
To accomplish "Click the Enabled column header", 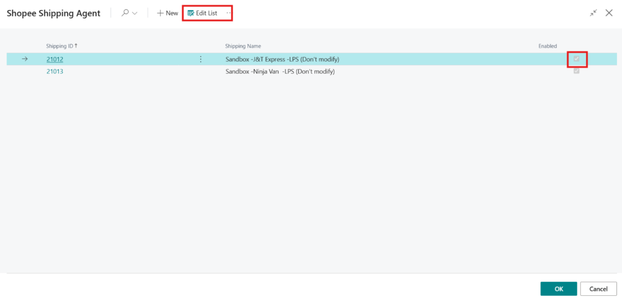I will 547,46.
